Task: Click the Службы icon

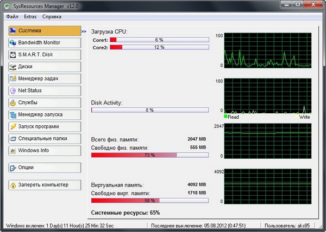Action: (x=13, y=102)
